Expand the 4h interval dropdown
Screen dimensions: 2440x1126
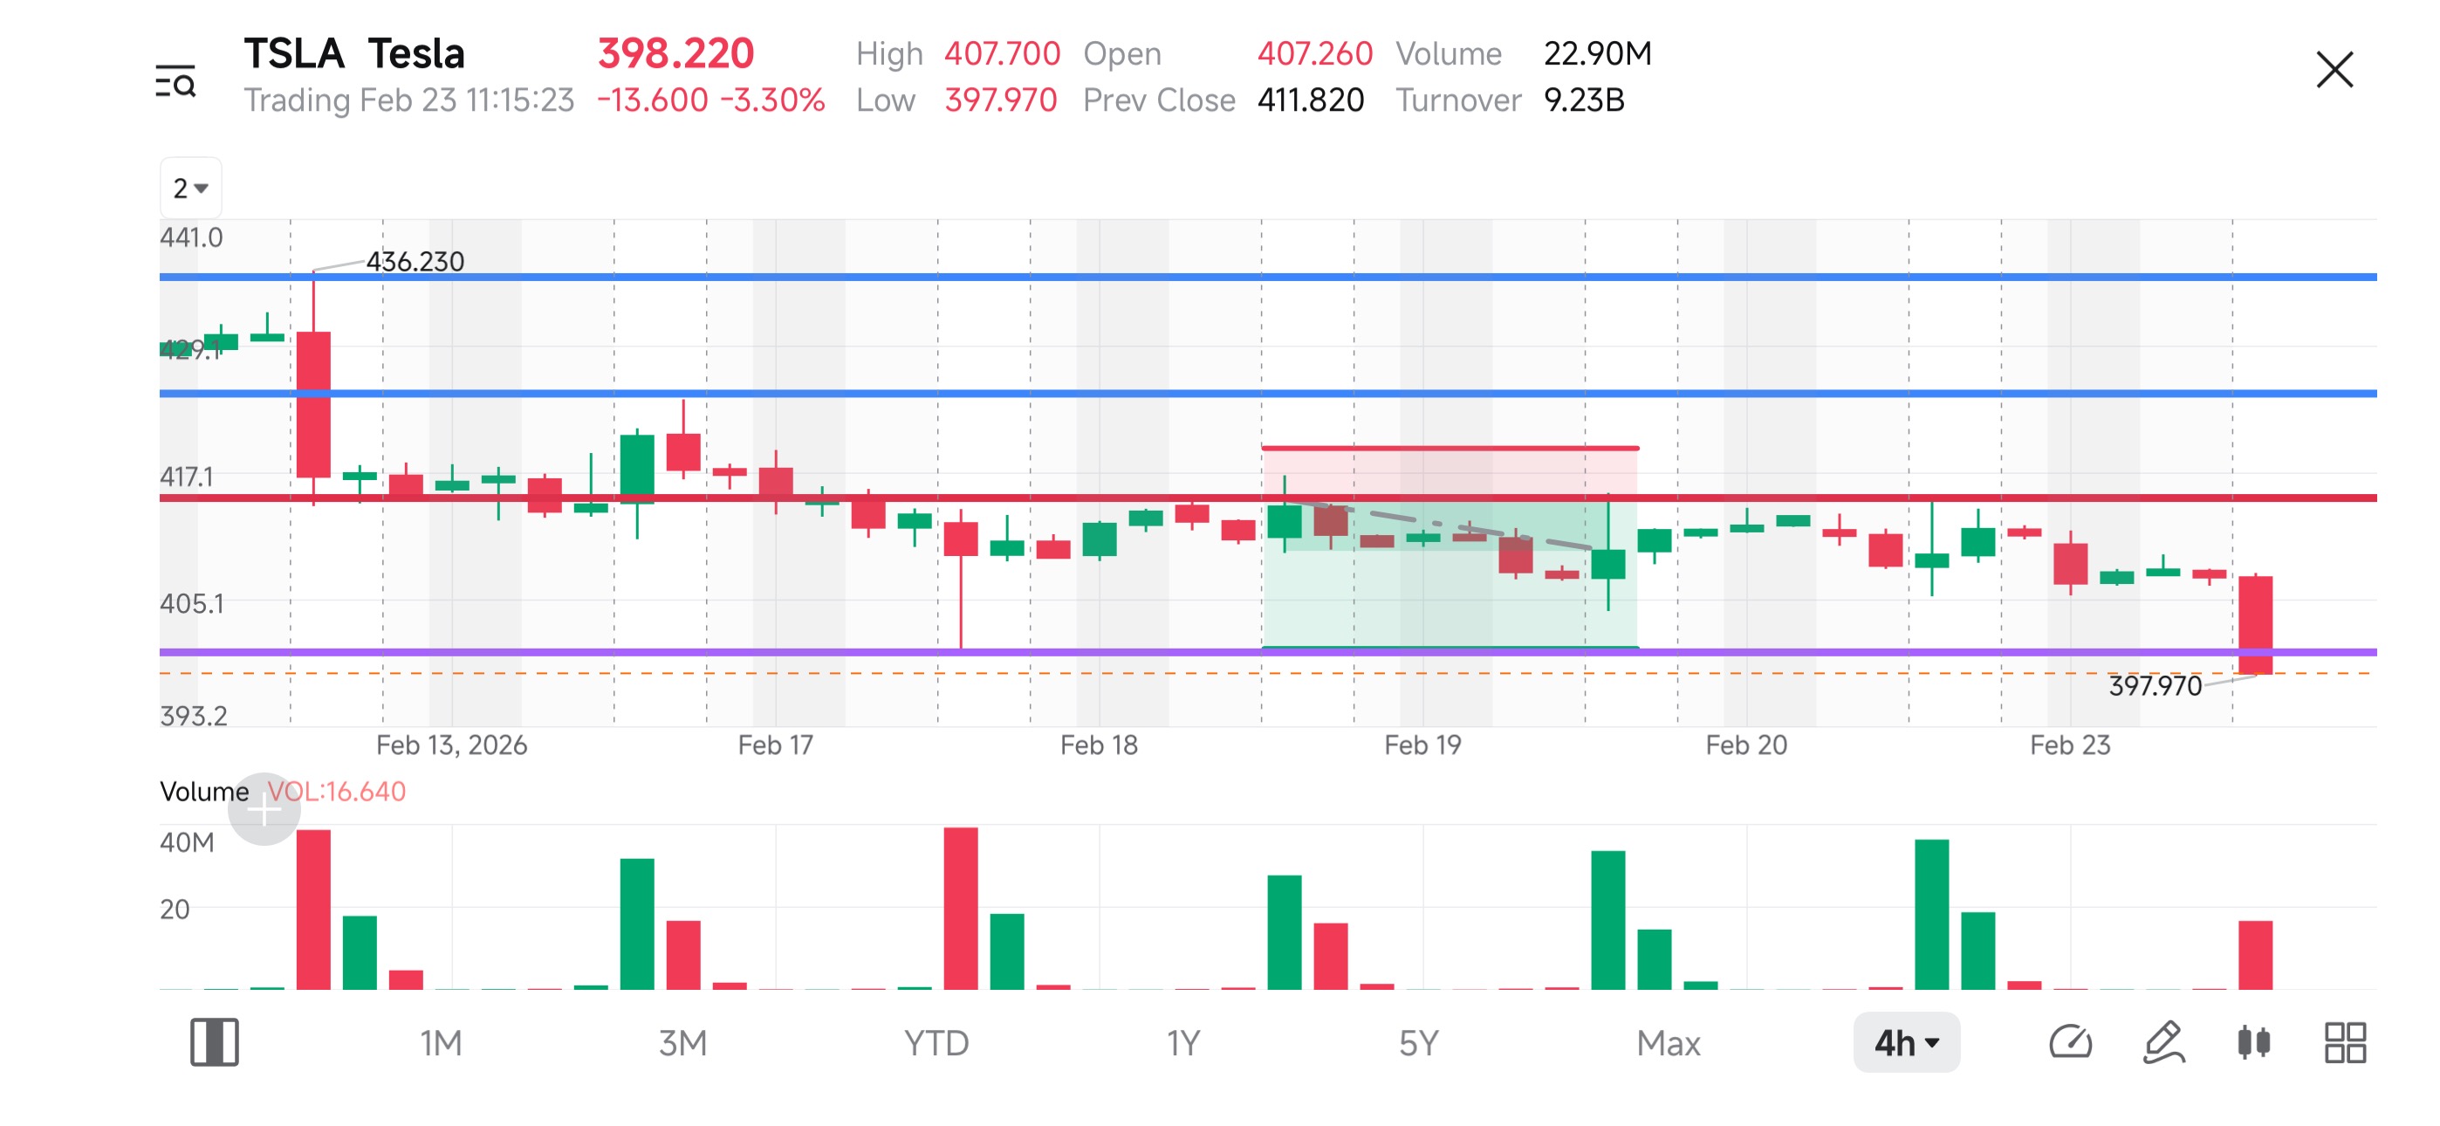tap(1906, 1041)
